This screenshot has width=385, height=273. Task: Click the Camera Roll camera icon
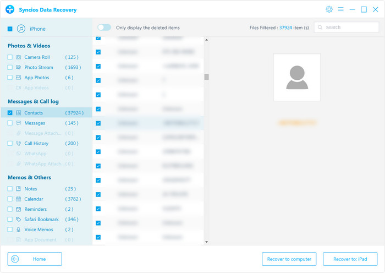(x=18, y=57)
